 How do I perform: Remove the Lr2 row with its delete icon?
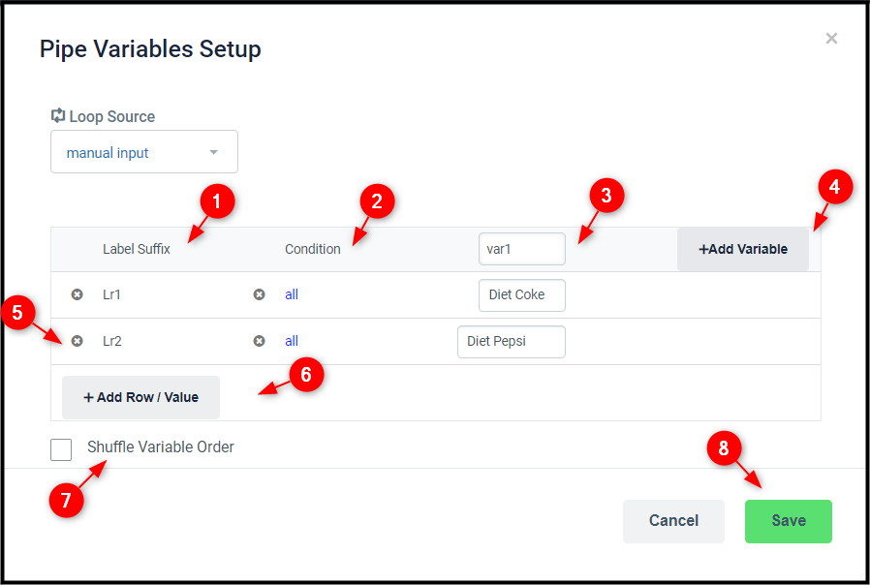click(78, 341)
